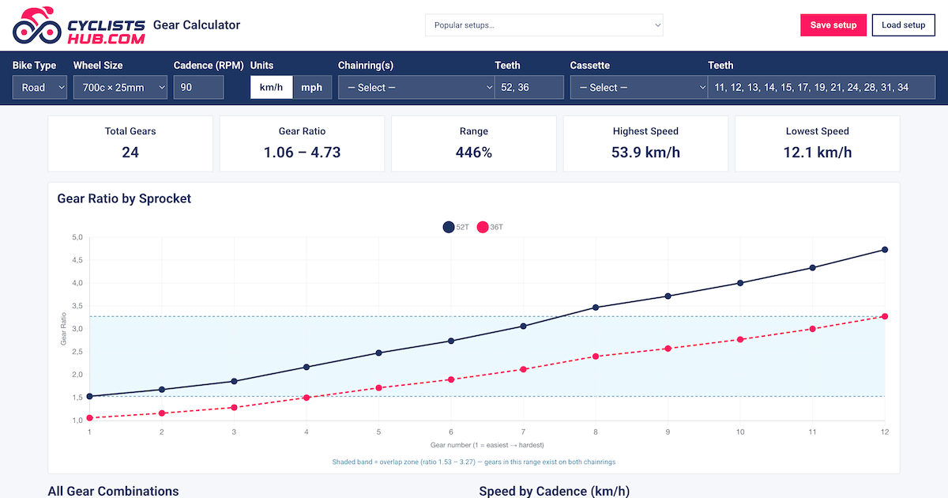Click the 52T data point at gear 3

click(234, 381)
